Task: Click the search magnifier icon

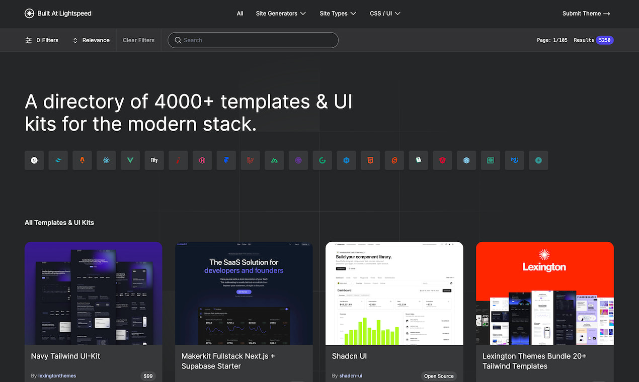Action: tap(178, 40)
